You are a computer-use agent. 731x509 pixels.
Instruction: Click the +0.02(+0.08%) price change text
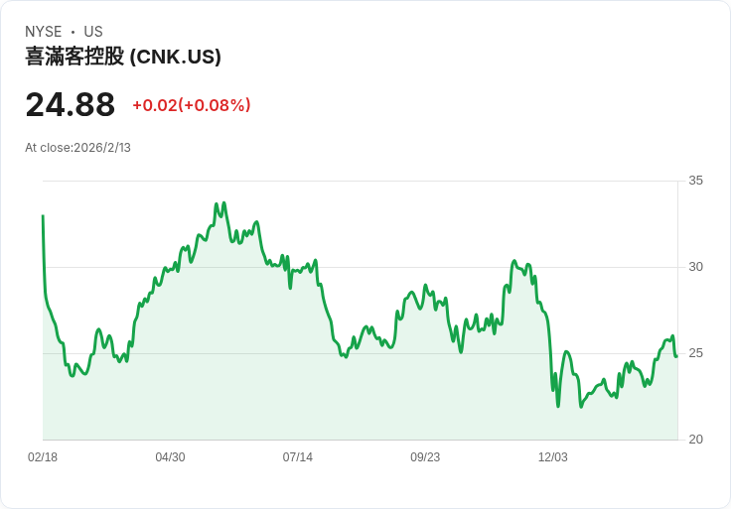[192, 105]
